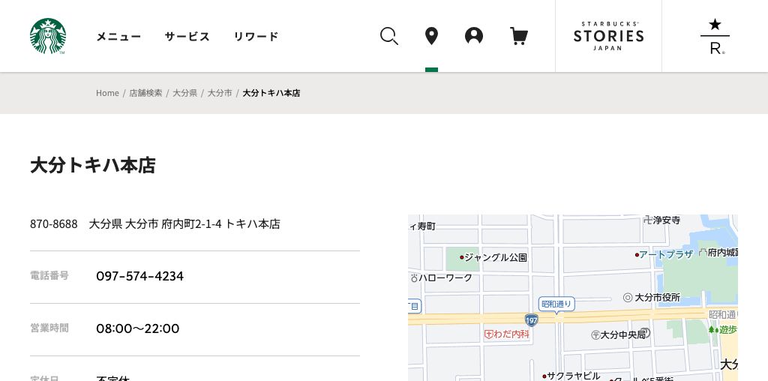Open the search magnifier icon

389,36
